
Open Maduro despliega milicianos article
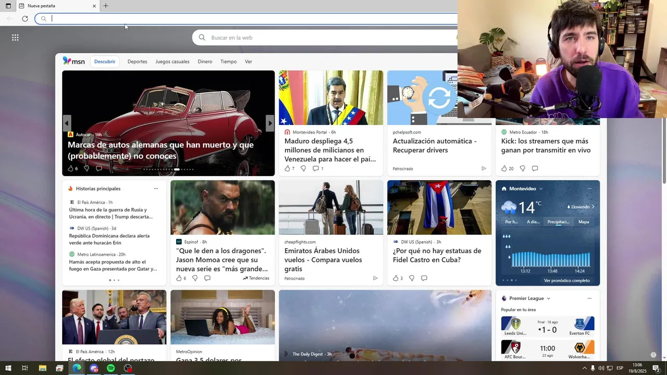click(330, 150)
